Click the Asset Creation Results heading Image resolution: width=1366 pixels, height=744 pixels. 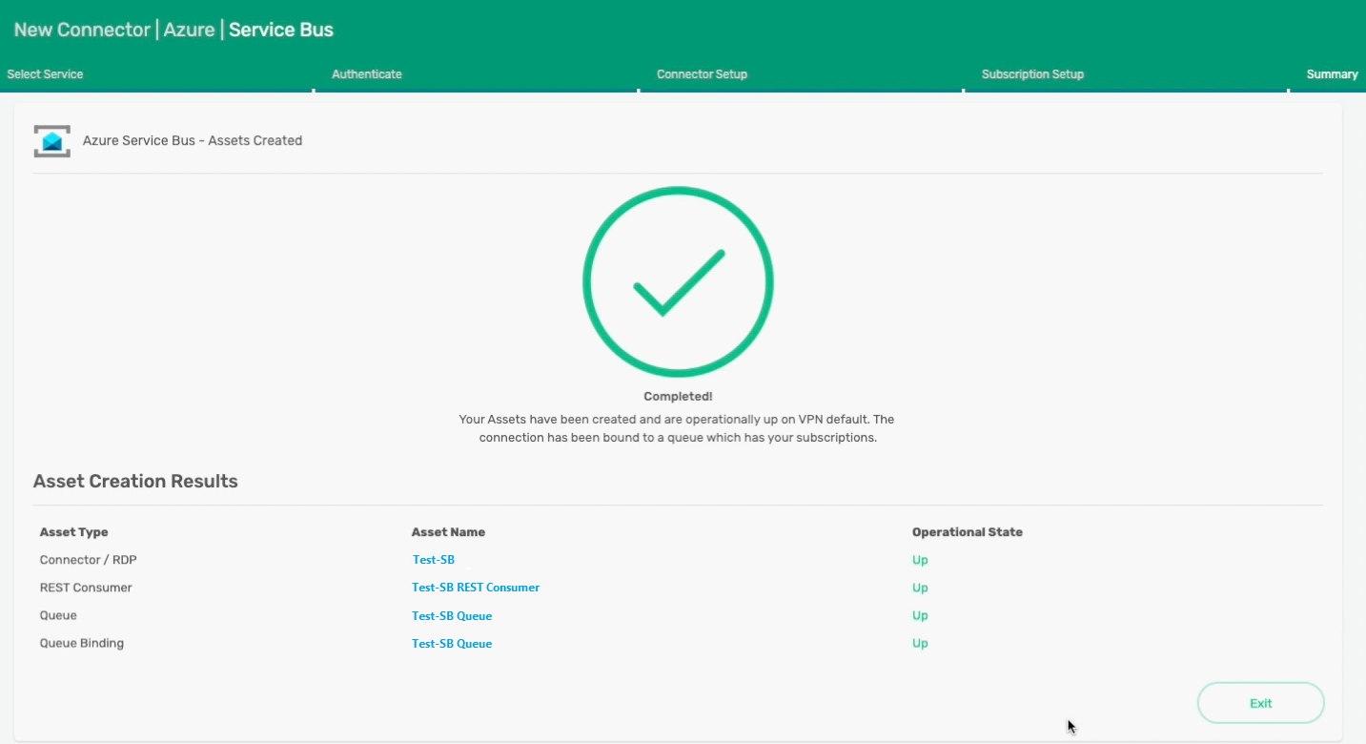[135, 482]
